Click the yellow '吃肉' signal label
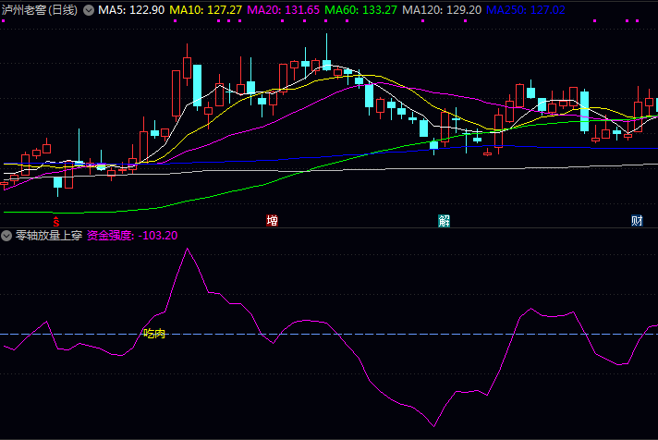Screen dimensions: 658x440 pyautogui.click(x=154, y=334)
